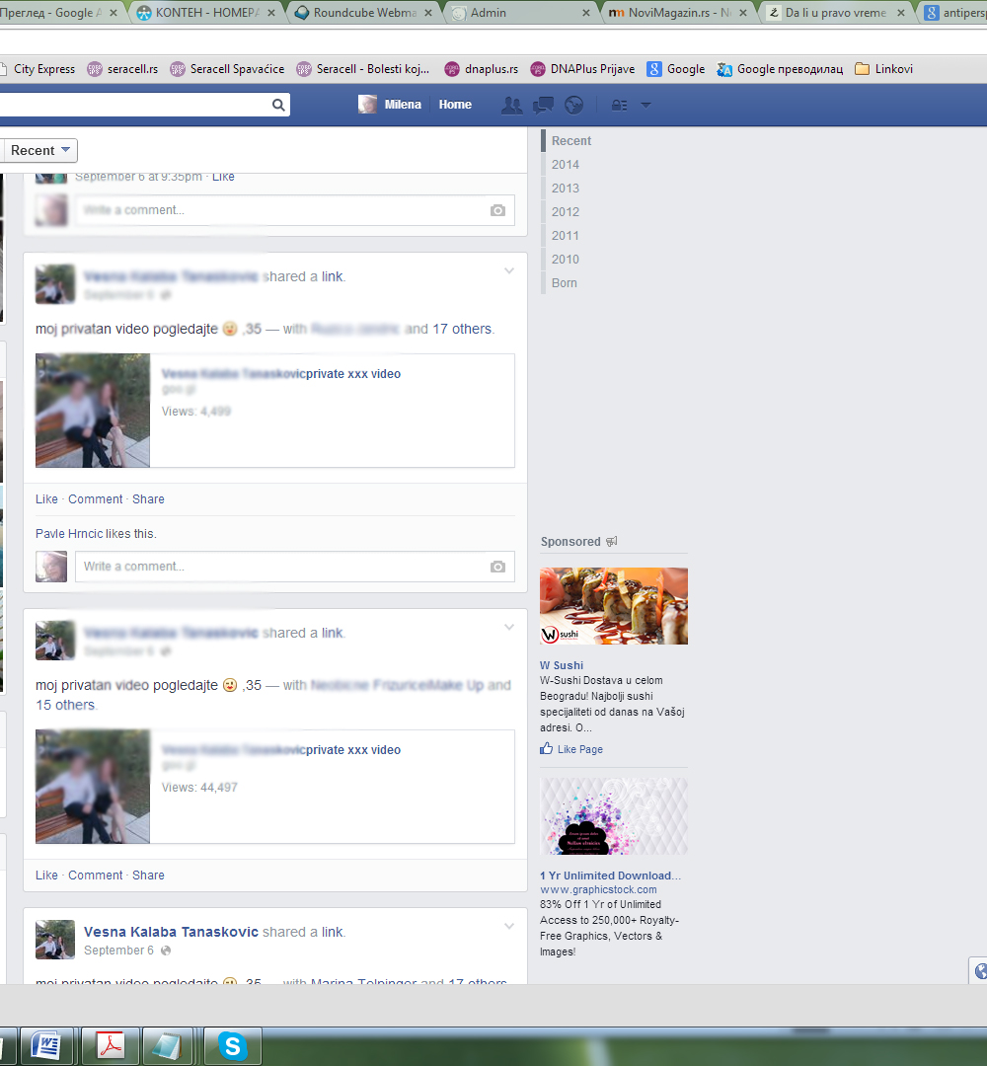Click the Home link in Facebook header
The image size is (987, 1066).
(x=455, y=105)
